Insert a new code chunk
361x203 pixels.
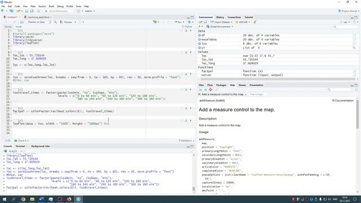(x=156, y=22)
